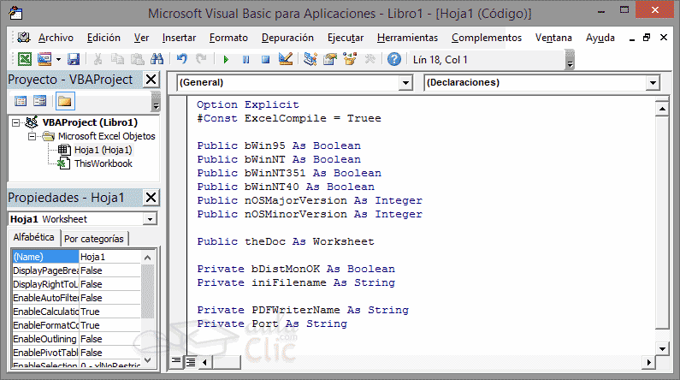This screenshot has height=380, width=680.
Task: Toggle folders view in Project panel
Action: click(64, 101)
